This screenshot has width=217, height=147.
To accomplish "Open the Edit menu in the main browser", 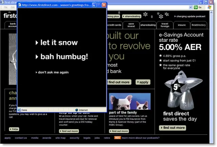I will [13, 7].
